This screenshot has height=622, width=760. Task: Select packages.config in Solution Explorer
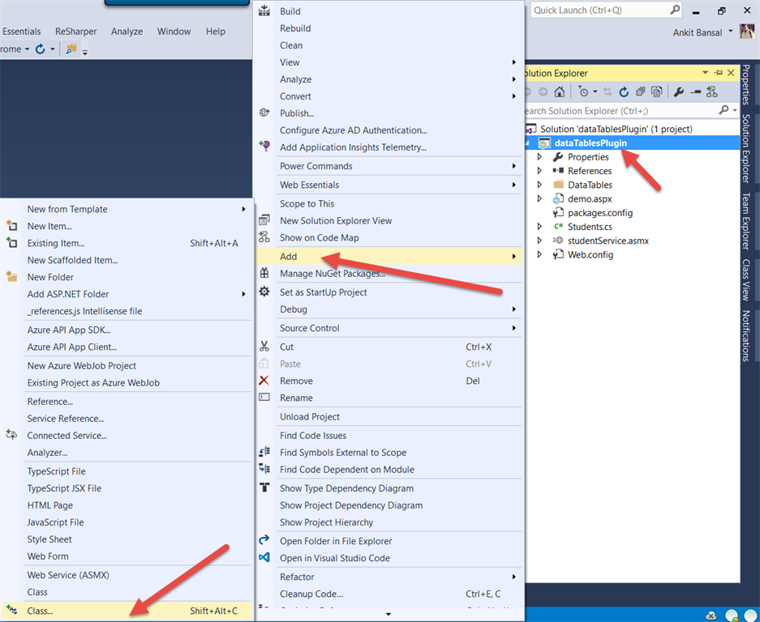click(x=600, y=212)
